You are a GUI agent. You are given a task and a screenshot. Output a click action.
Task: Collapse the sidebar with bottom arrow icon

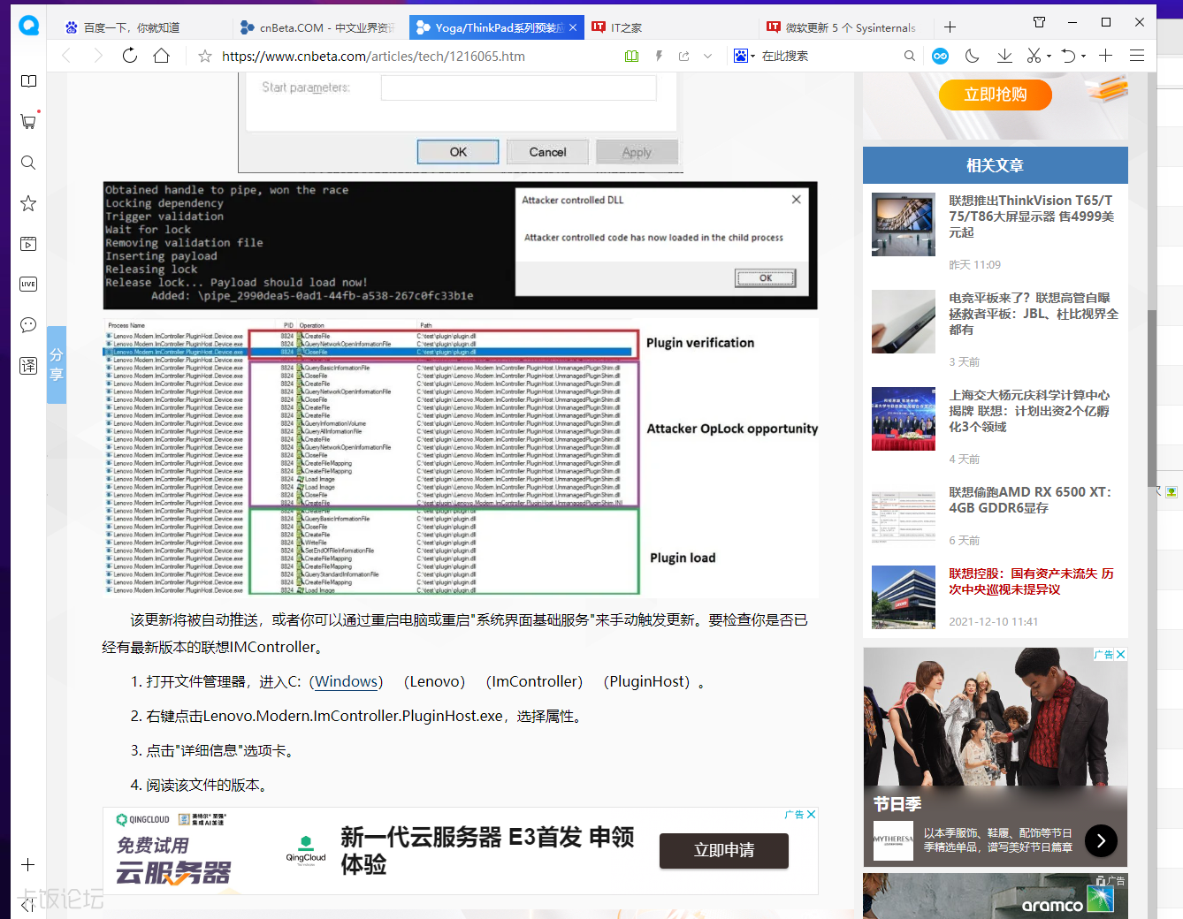coord(28,904)
